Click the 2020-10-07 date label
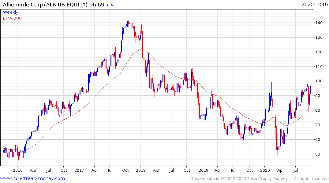The width and height of the screenshot is (329, 183). [x=315, y=5]
